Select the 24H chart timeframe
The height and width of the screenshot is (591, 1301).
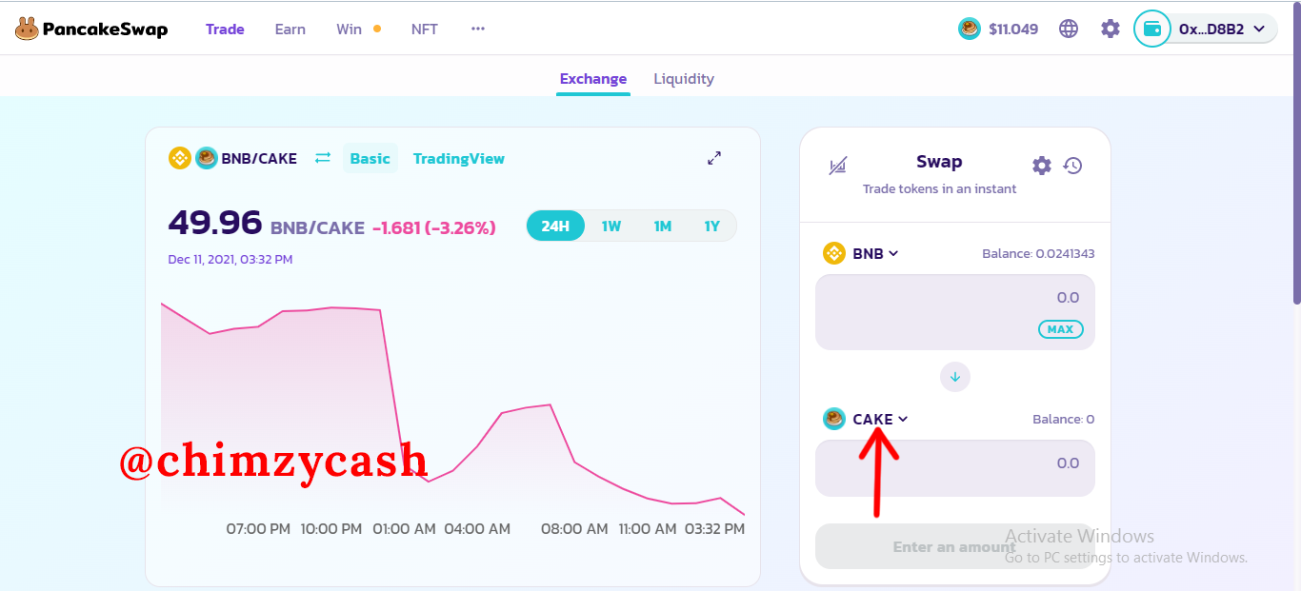555,226
